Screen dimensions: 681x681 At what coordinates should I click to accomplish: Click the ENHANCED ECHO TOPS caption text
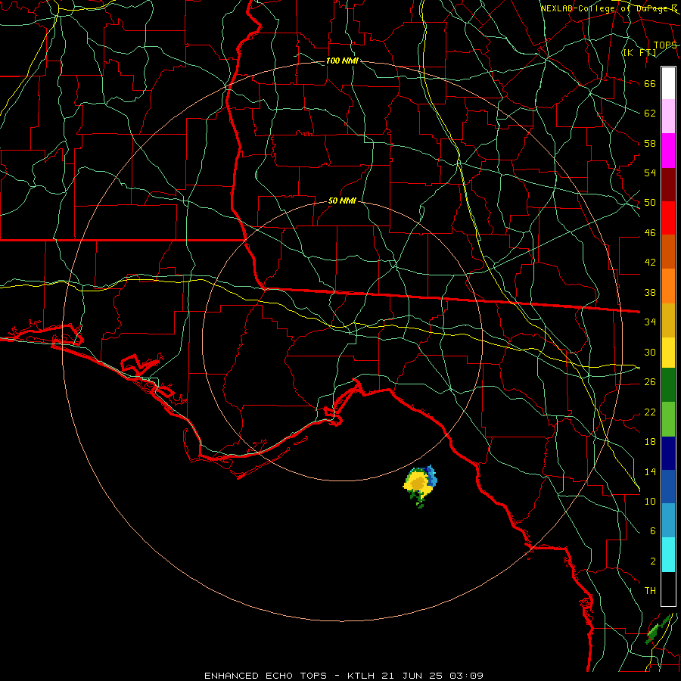click(266, 676)
